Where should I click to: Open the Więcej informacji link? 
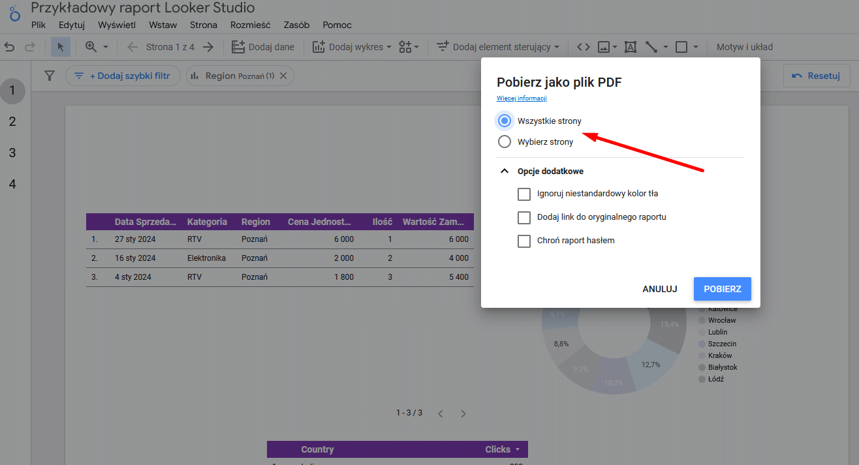[x=522, y=98]
